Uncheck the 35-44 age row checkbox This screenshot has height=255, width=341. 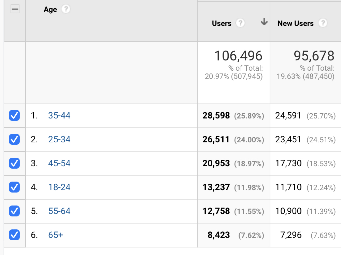pos(14,116)
